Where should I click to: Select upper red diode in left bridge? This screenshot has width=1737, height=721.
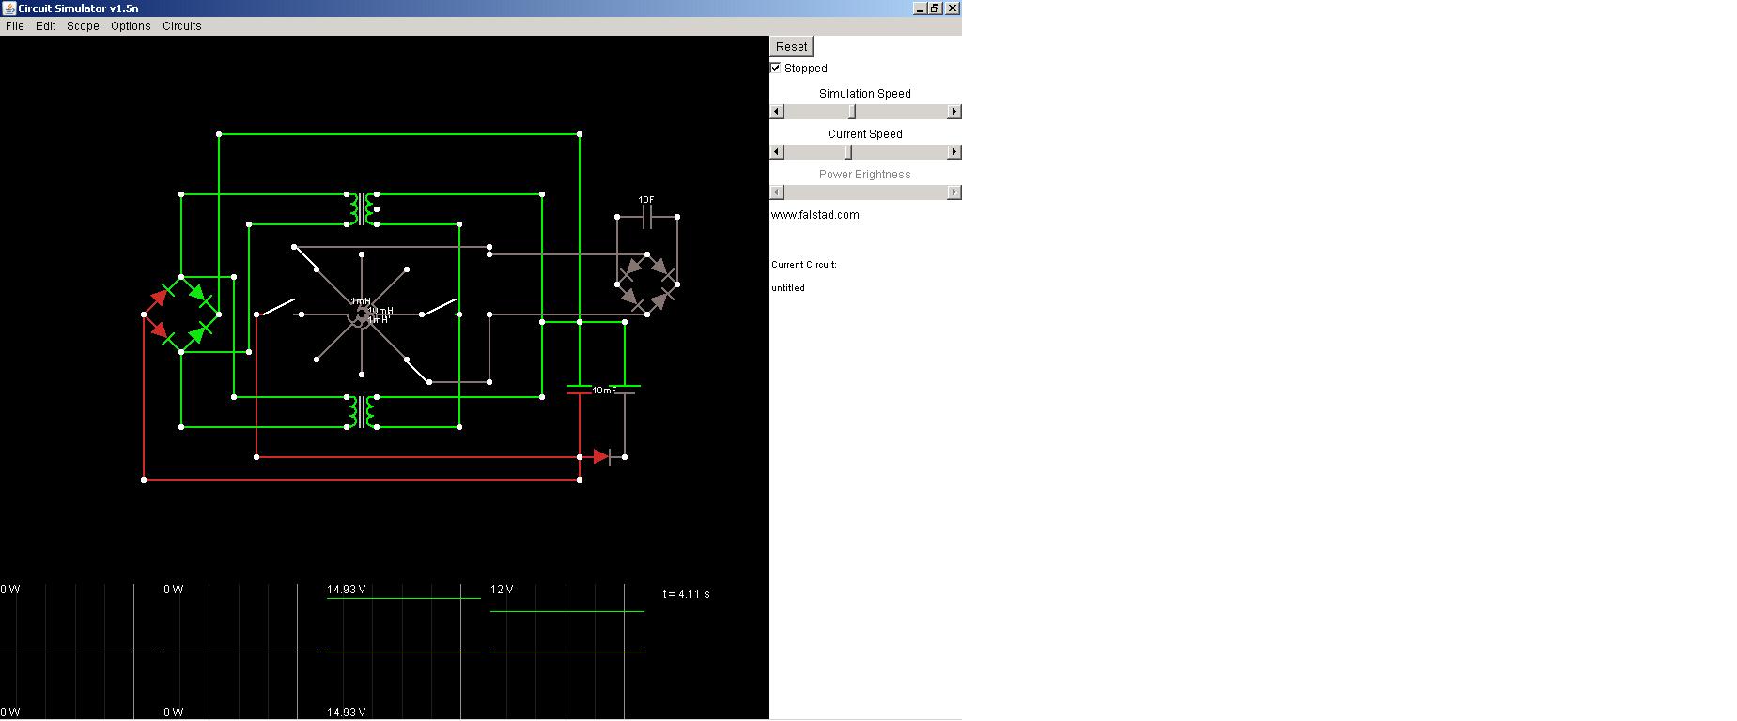(162, 296)
